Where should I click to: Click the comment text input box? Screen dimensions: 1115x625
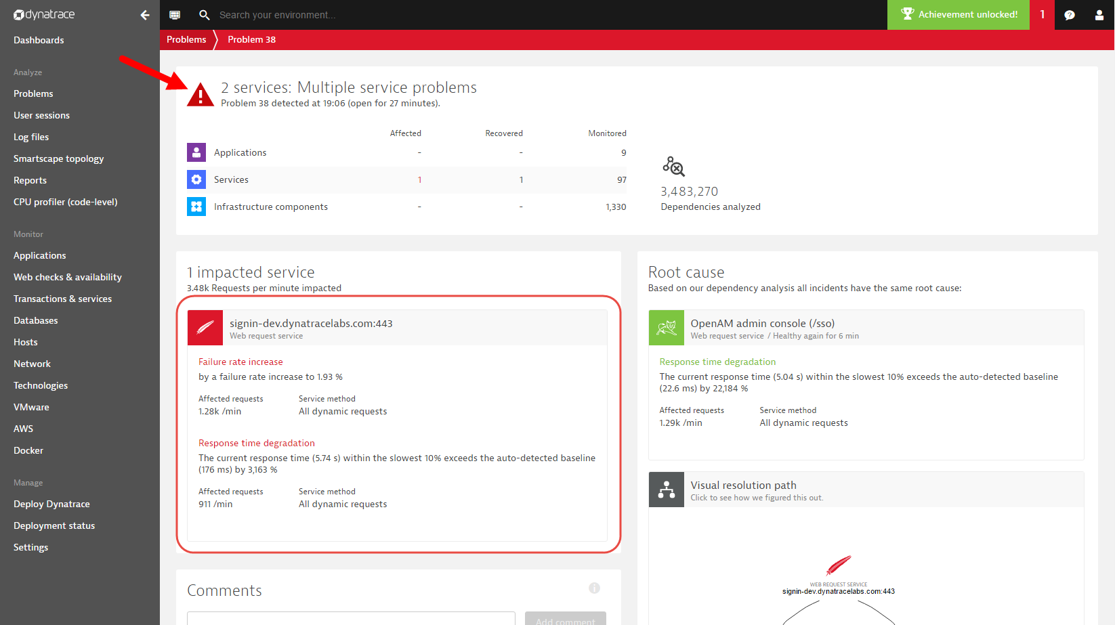(351, 619)
